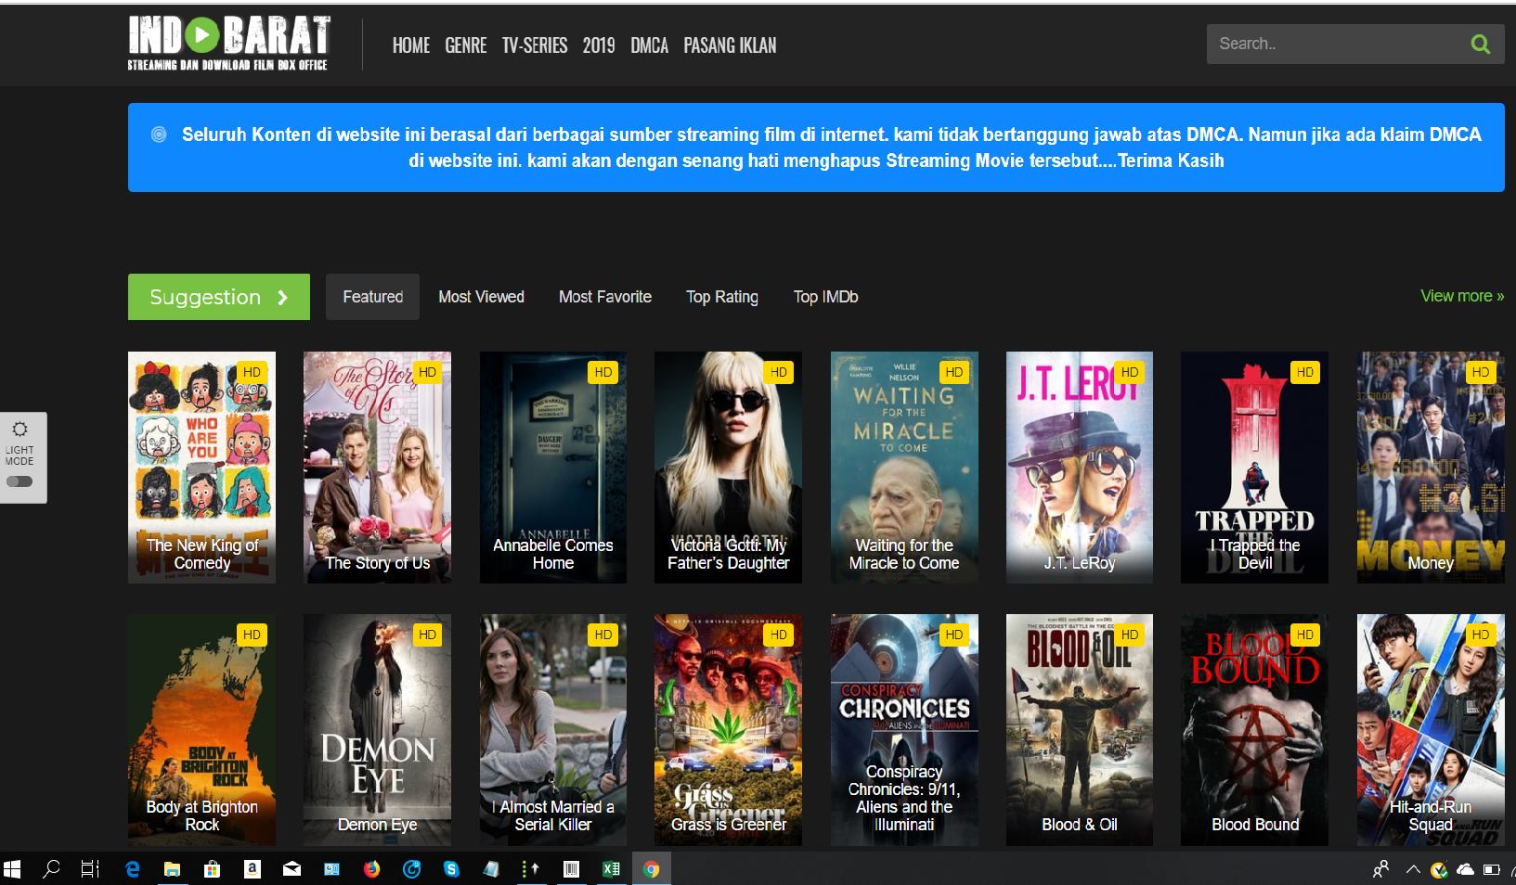Switch to the Top IMDb tab
This screenshot has height=885, width=1516.
pyautogui.click(x=825, y=297)
